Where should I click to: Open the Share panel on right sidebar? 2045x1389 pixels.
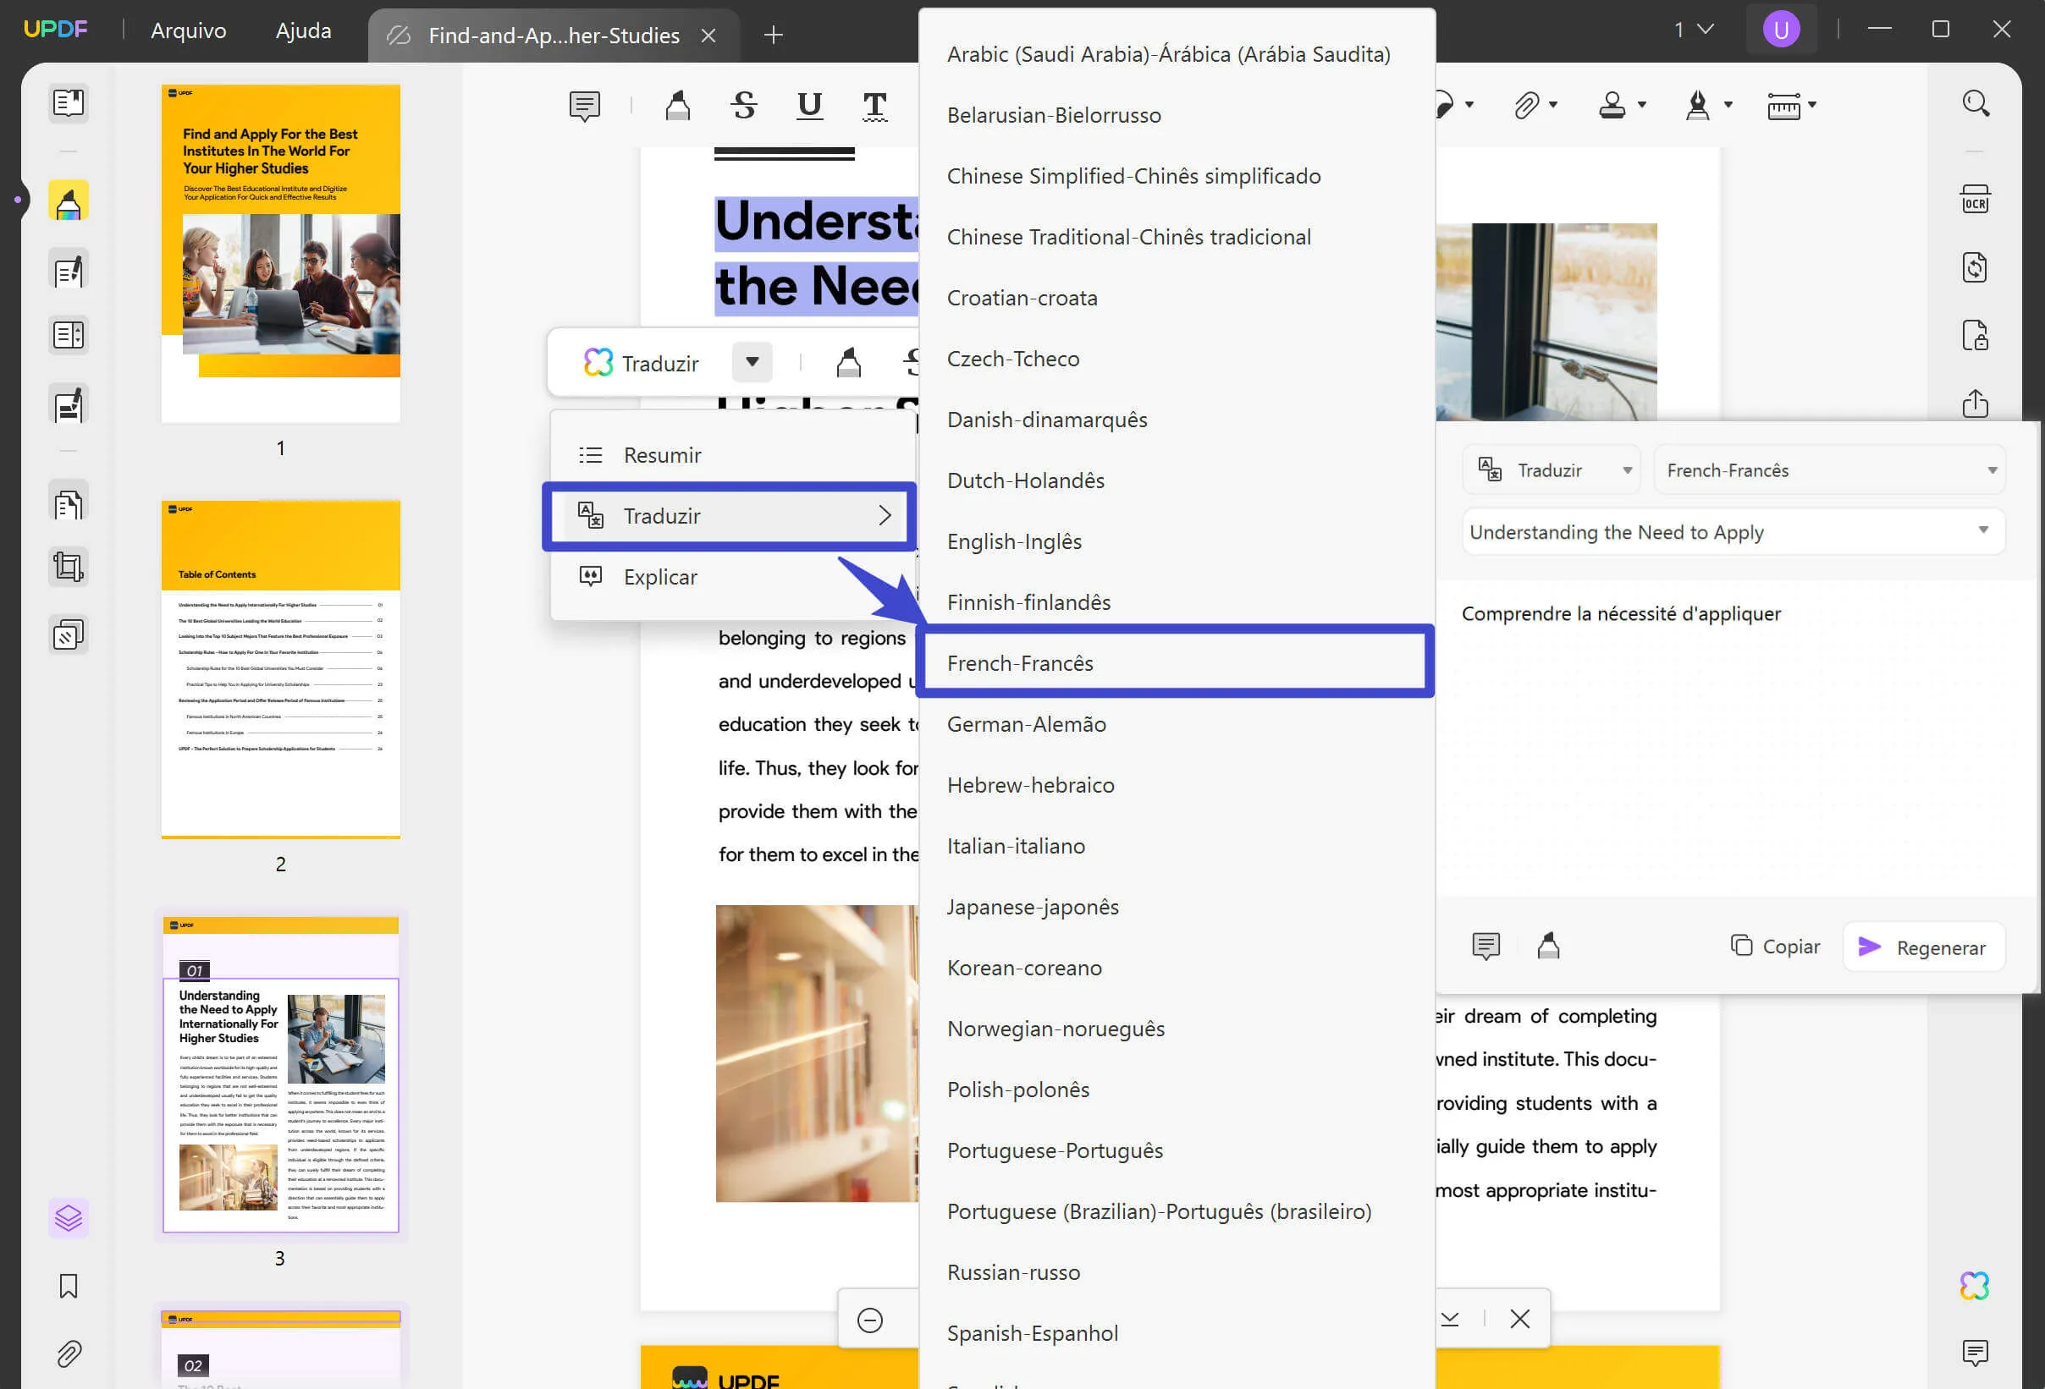pyautogui.click(x=1976, y=404)
